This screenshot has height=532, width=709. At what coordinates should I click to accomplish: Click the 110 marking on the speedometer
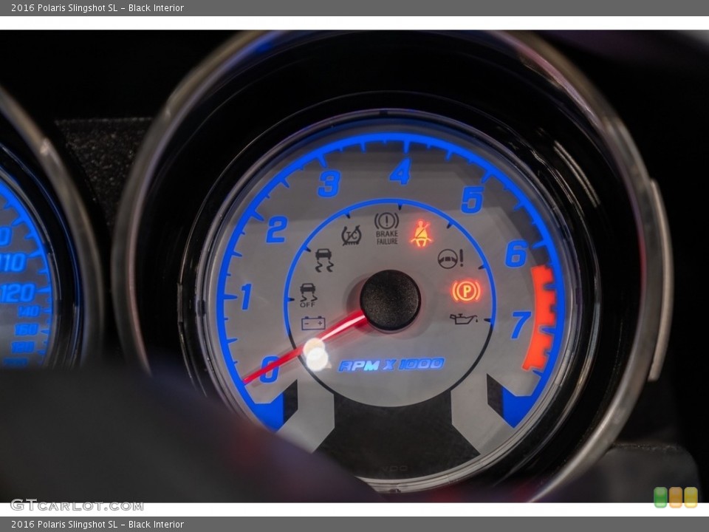point(13,262)
